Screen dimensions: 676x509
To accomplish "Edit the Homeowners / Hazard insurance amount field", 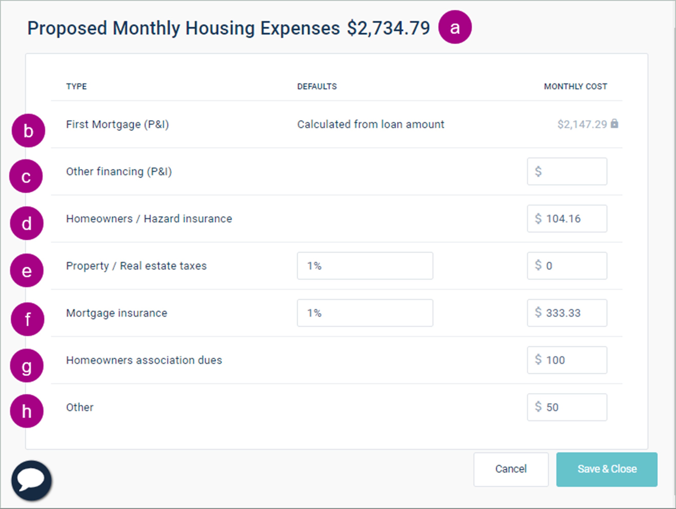I will [567, 219].
